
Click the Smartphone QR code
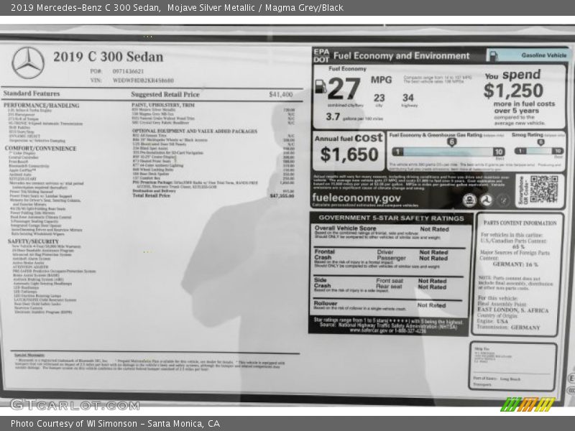point(543,189)
